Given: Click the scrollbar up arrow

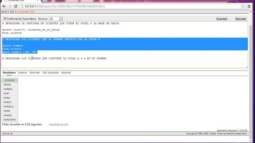Looking at the screenshot, I should click(x=251, y=12).
